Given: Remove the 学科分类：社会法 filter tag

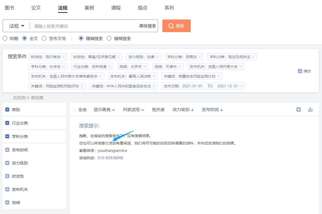Looking at the screenshot, I should [64, 67].
